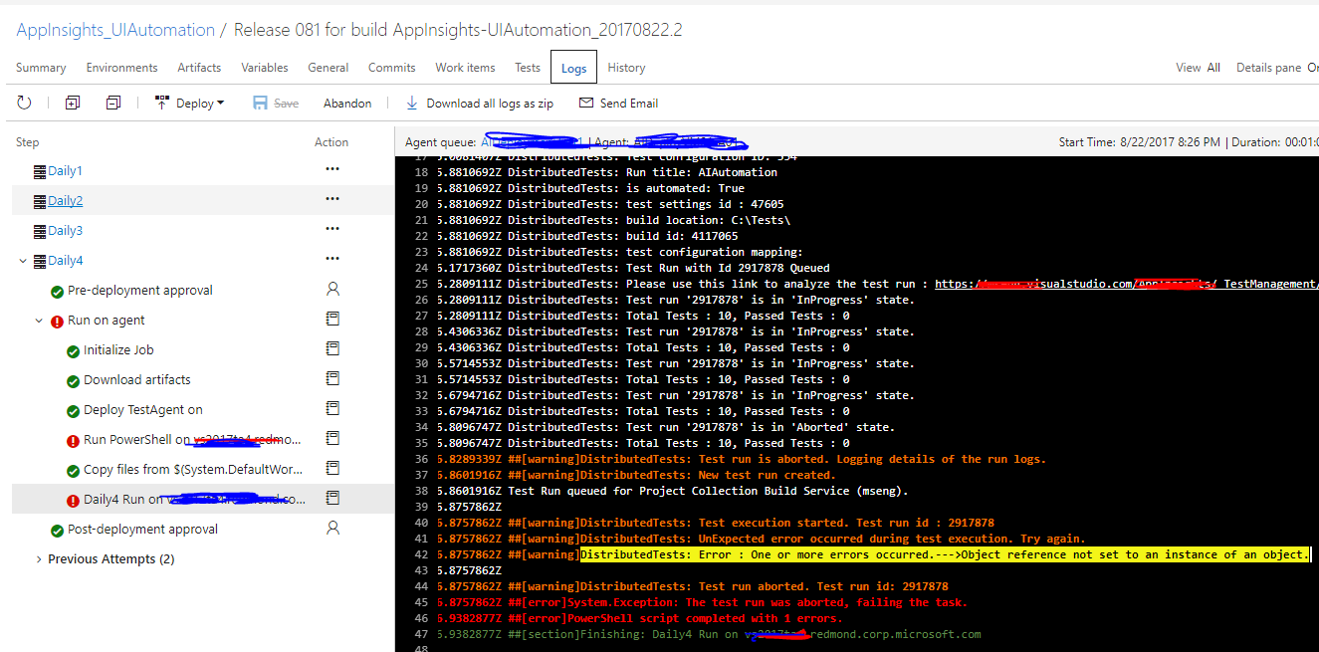
Task: Expand Previous Attempts (2)
Action: point(39,559)
